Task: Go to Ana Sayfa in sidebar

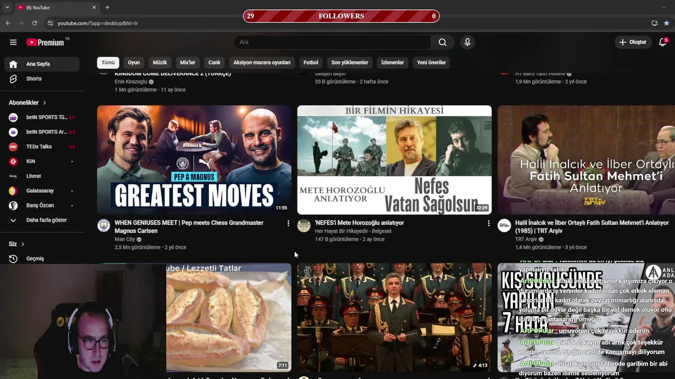Action: coord(42,64)
